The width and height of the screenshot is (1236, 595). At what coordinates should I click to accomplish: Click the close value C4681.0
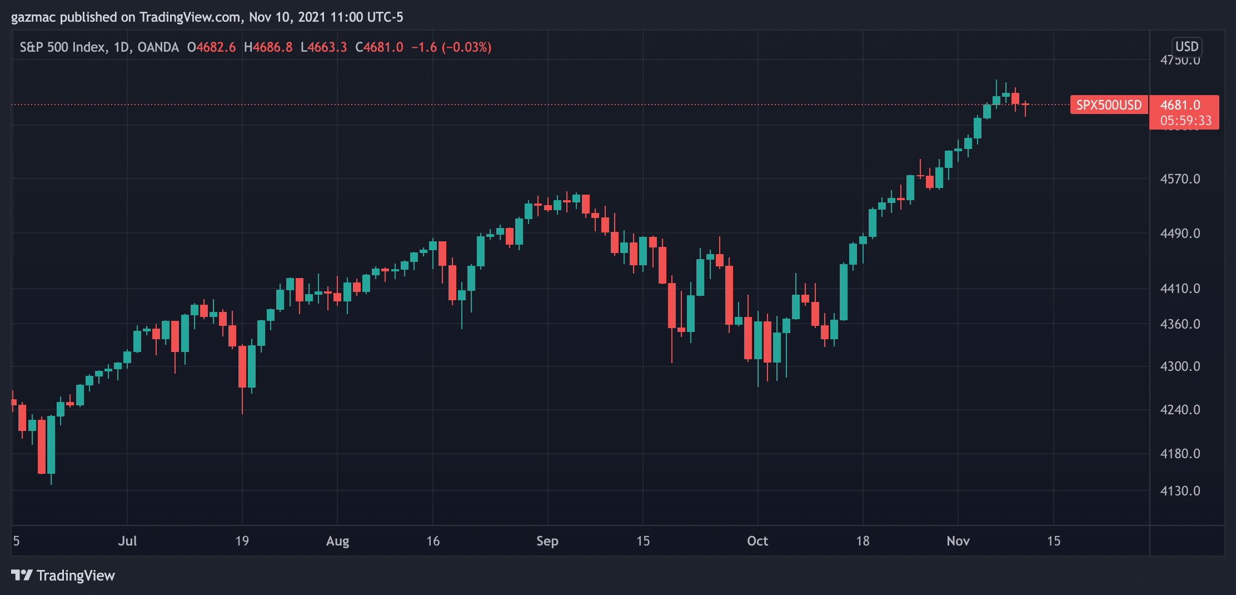click(x=379, y=47)
